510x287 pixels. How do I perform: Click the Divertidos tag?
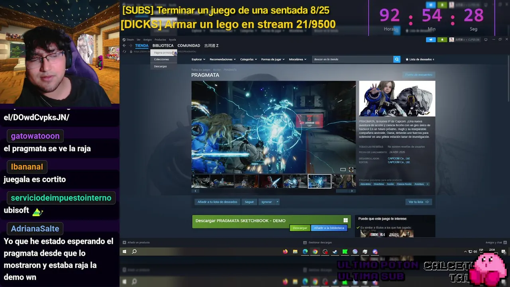(379, 184)
